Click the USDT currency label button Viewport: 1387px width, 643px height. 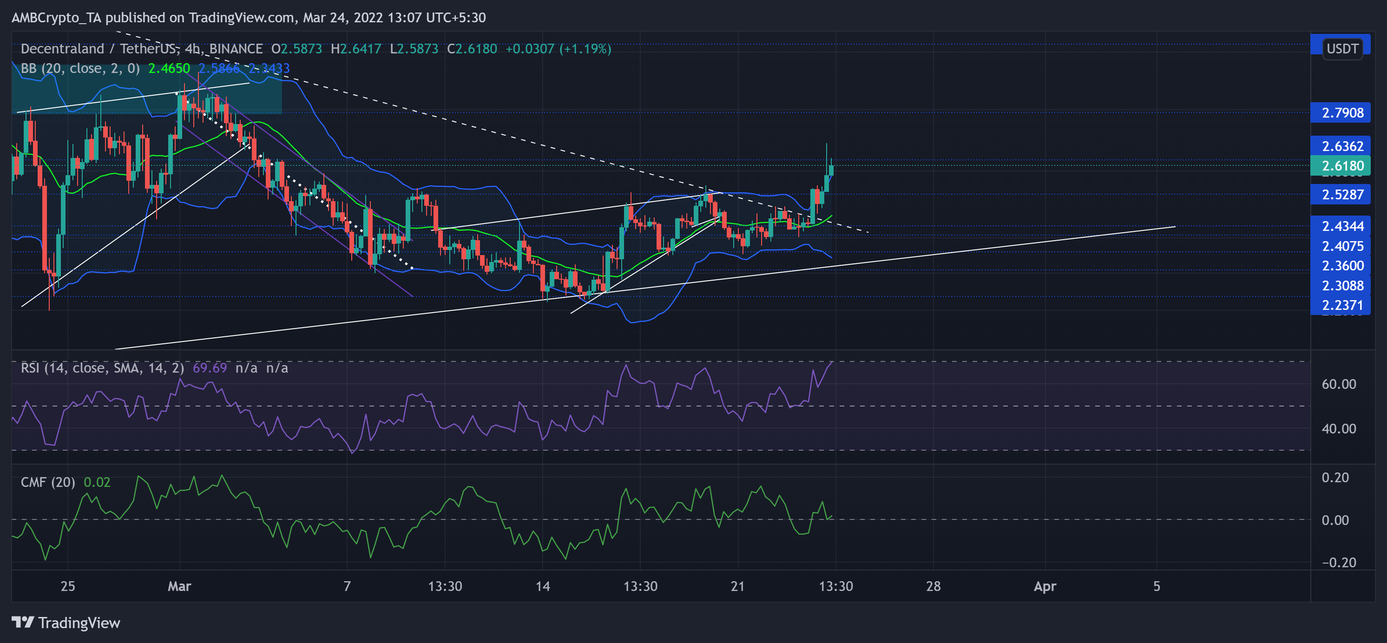tap(1342, 48)
